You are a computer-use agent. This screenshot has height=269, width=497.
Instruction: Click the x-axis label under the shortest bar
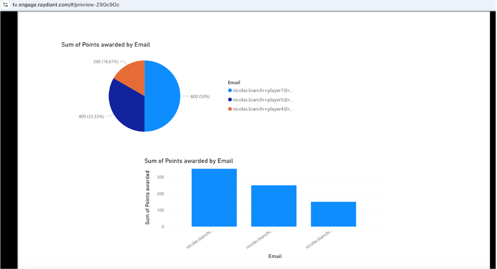(319, 239)
